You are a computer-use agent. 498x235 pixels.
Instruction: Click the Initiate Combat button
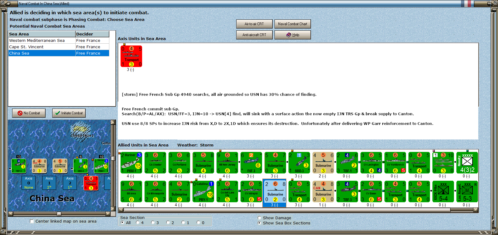click(x=69, y=113)
